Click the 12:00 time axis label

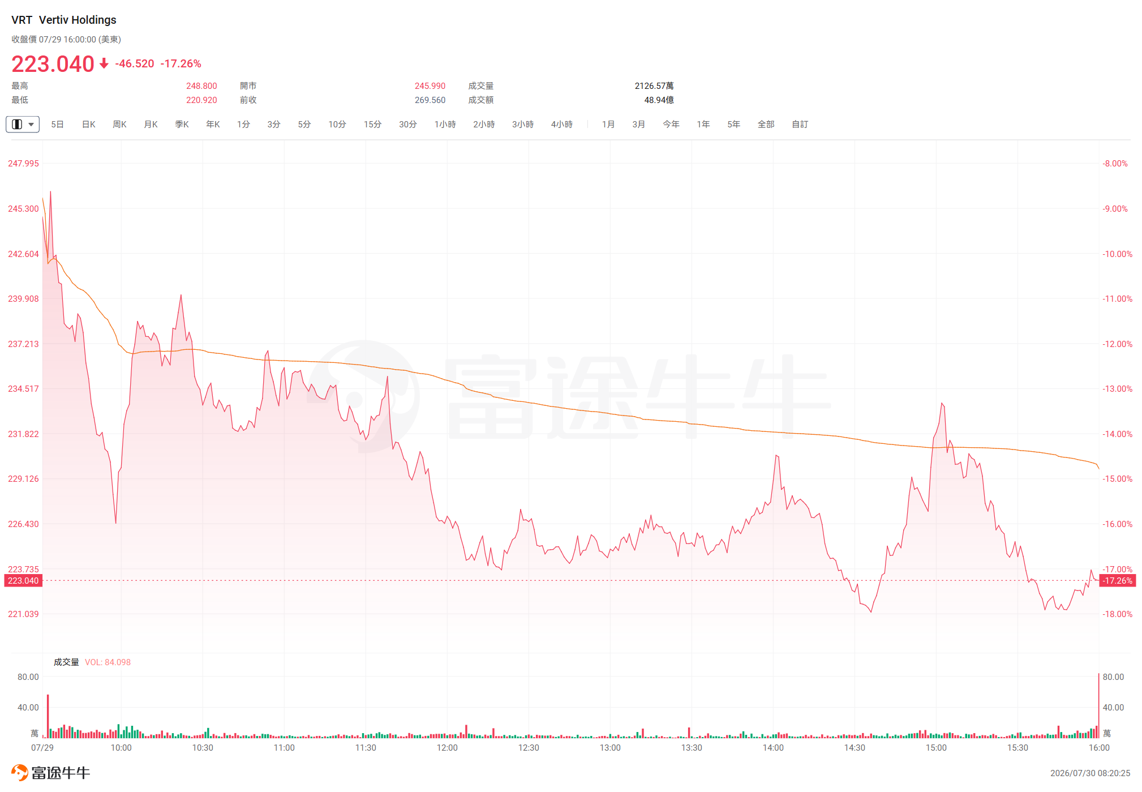(x=447, y=748)
